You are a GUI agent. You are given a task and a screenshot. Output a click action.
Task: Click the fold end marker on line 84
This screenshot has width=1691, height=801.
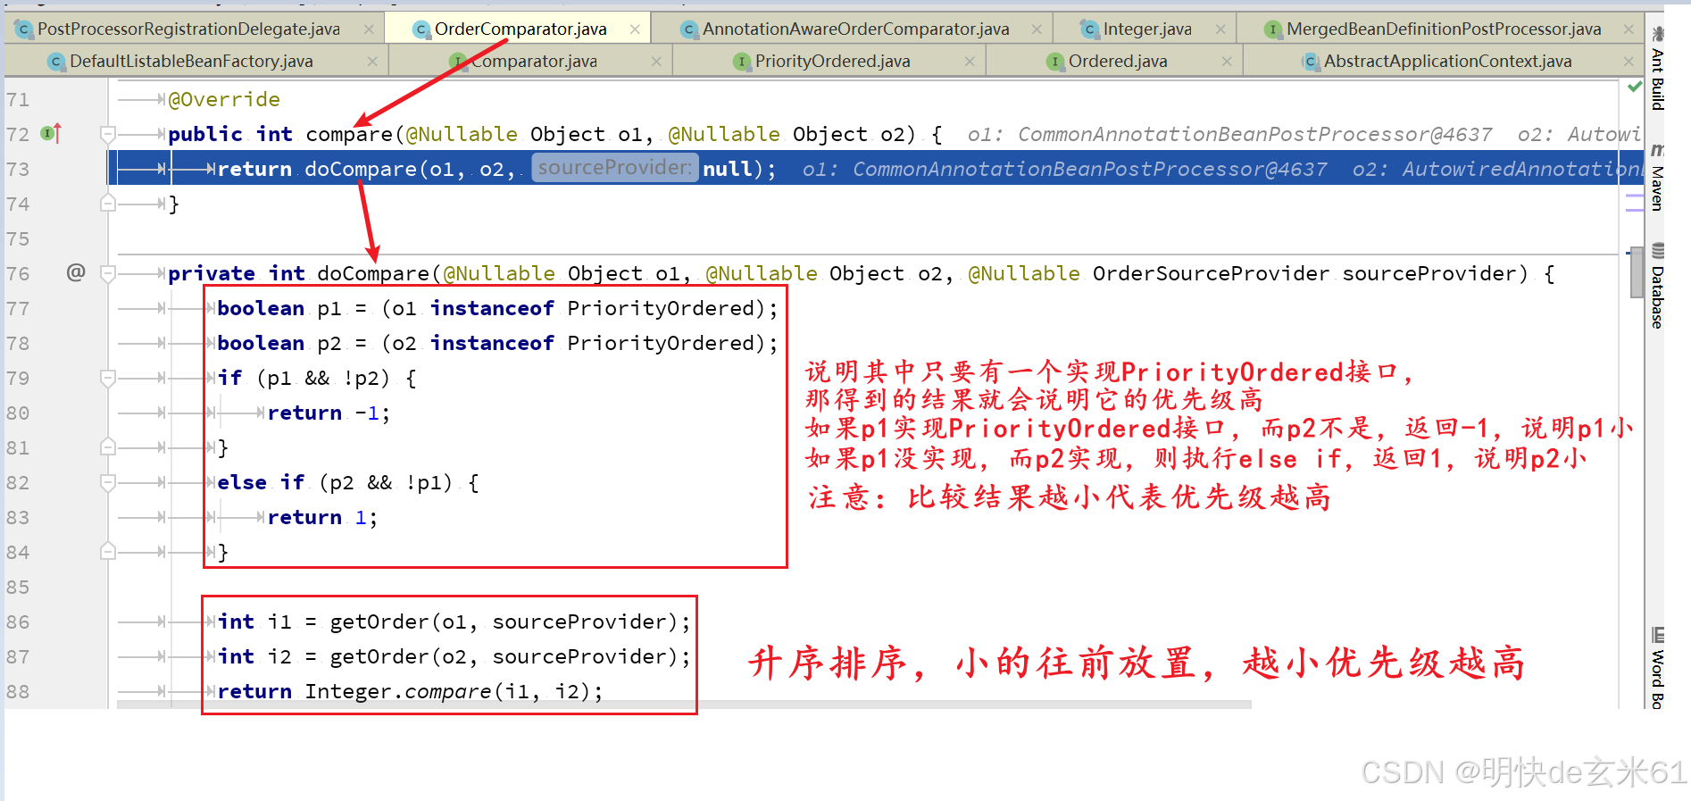click(x=108, y=552)
